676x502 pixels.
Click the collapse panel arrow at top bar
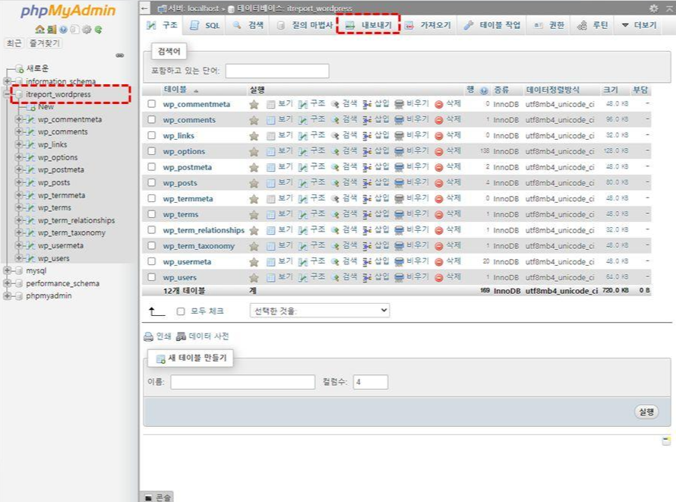pos(144,8)
